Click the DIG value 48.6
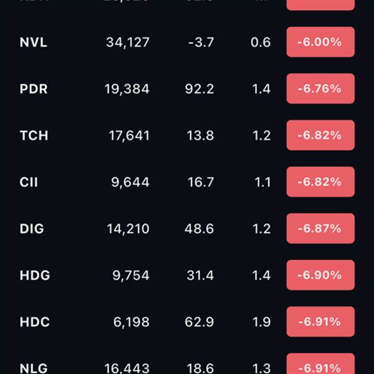This screenshot has height=374, width=374. 199,229
